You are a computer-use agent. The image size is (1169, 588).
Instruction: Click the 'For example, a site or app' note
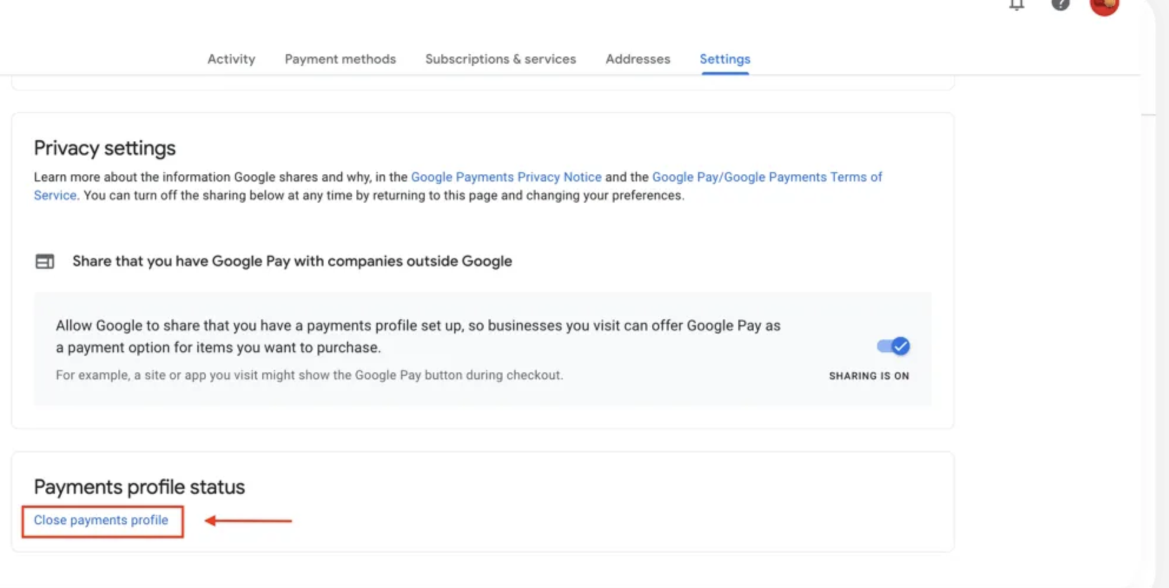(x=309, y=375)
